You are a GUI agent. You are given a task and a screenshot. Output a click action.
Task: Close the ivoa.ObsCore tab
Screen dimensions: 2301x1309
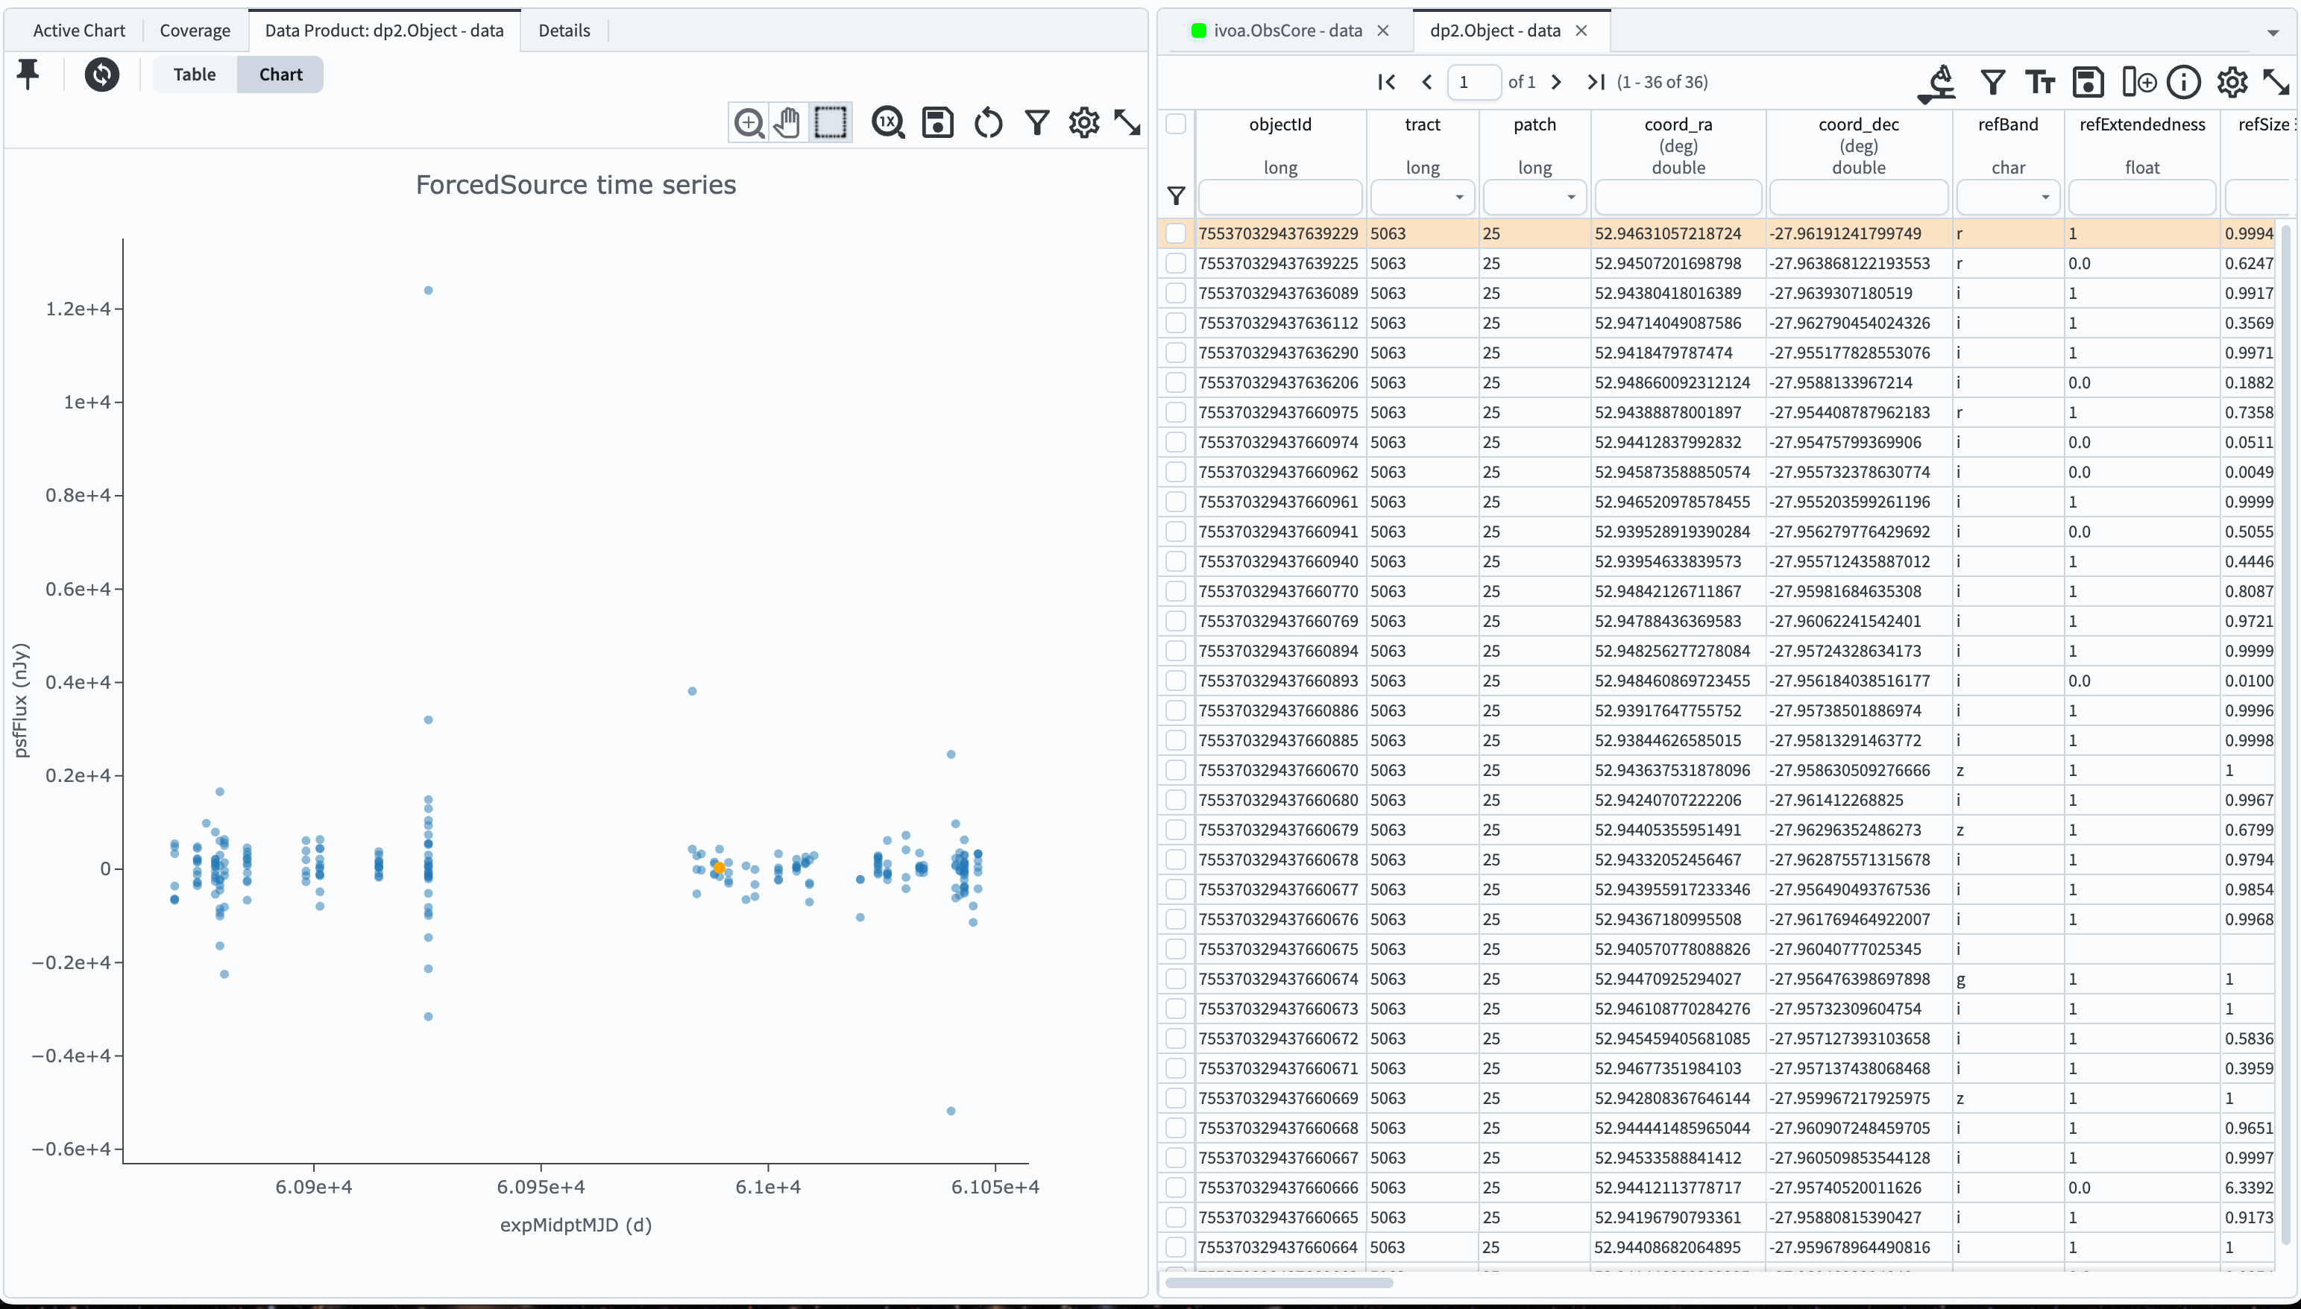[x=1383, y=31]
